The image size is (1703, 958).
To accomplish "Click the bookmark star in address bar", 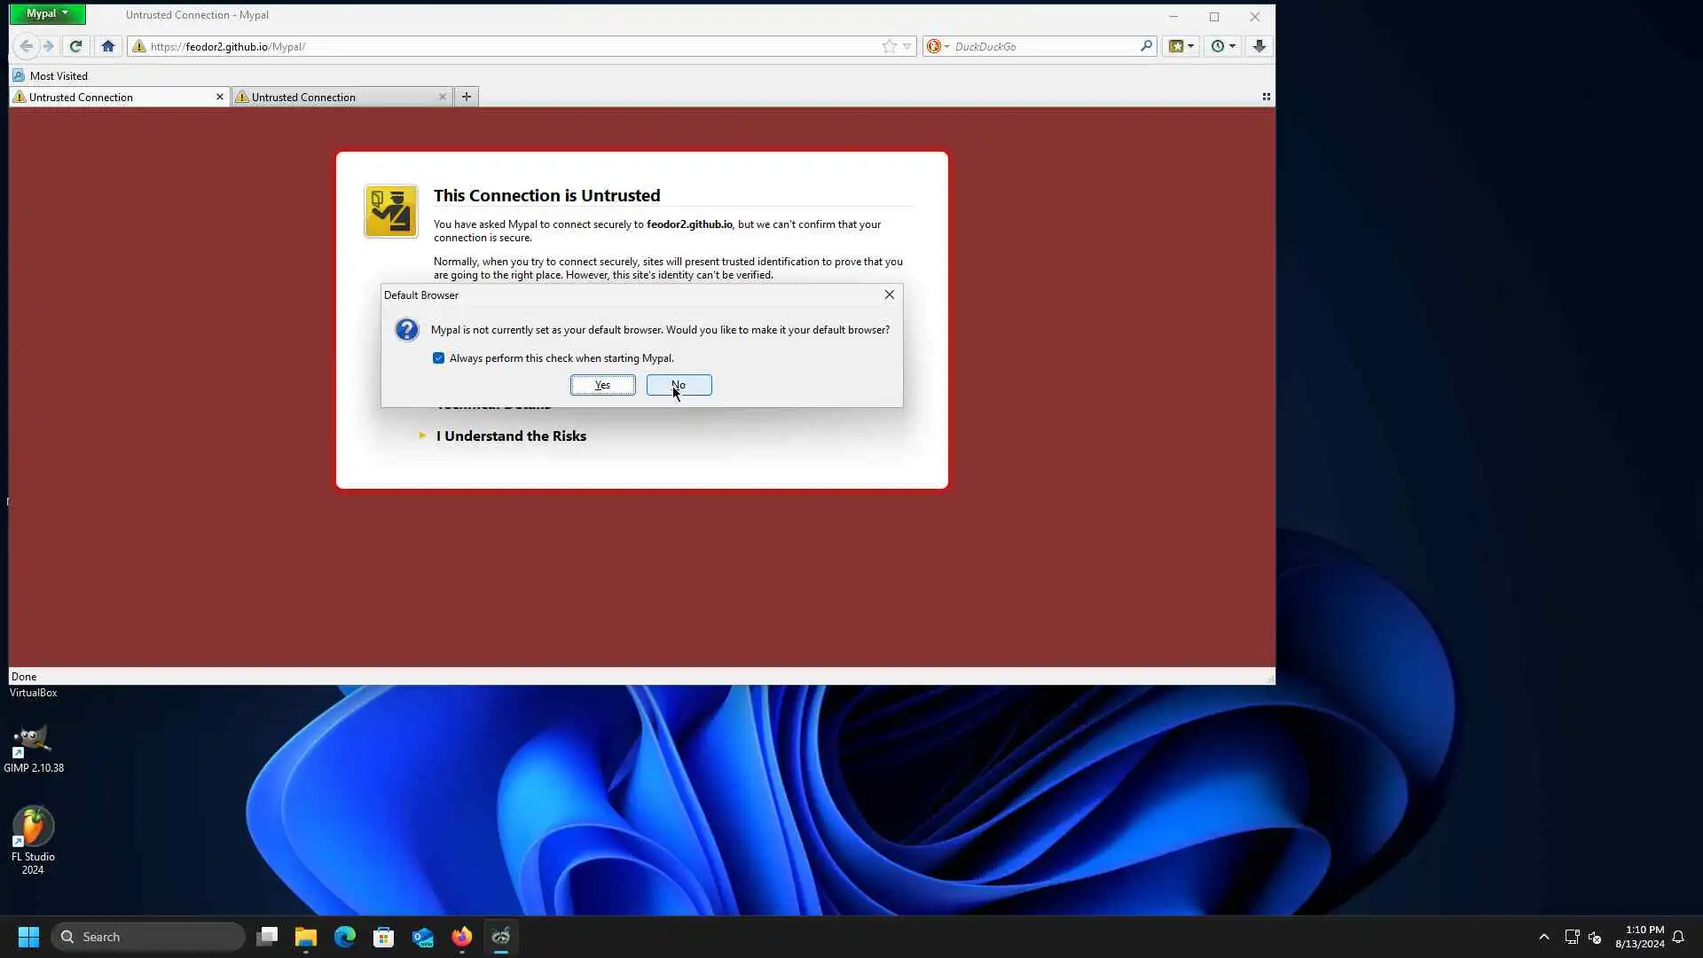I will pyautogui.click(x=889, y=46).
